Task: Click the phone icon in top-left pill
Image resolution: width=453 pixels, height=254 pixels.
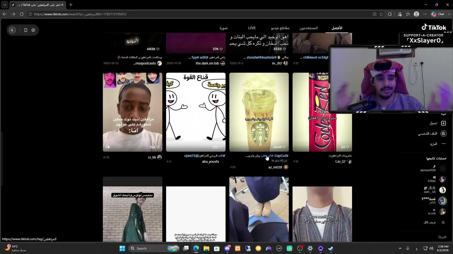Action: pos(25,30)
